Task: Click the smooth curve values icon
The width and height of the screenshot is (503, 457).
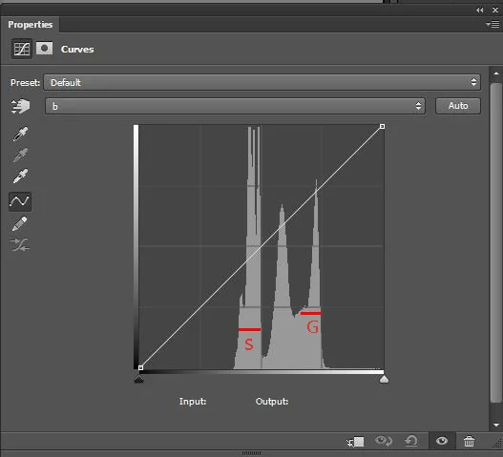Action: [x=20, y=244]
